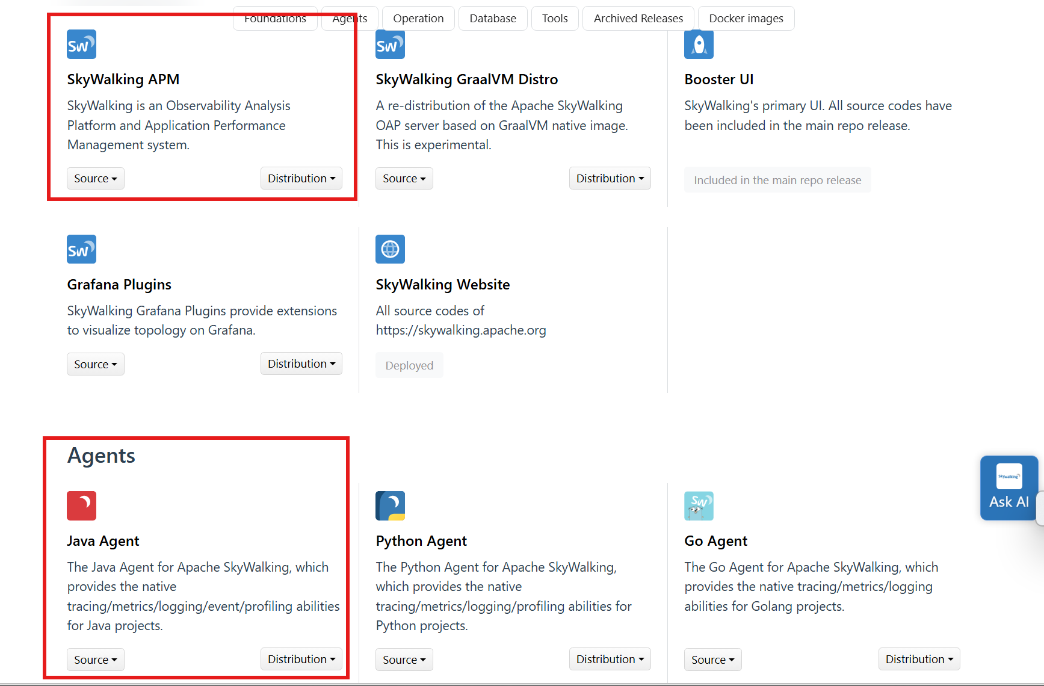The height and width of the screenshot is (686, 1044).
Task: Click the SkyWalking APM description paragraph
Action: tap(179, 125)
